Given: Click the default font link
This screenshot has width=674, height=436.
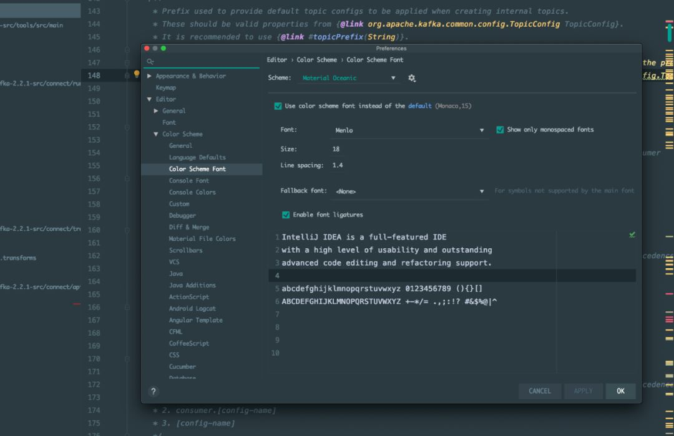Looking at the screenshot, I should [419, 105].
